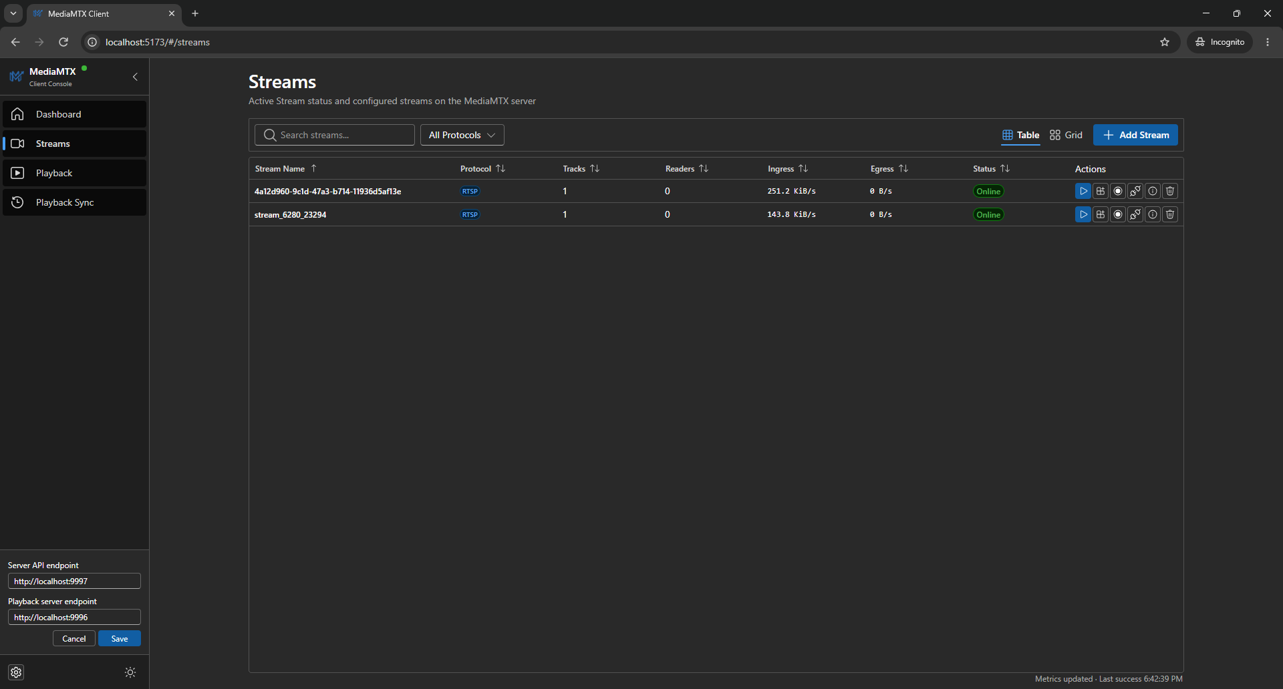The image size is (1283, 689).
Task: Open Streams in sidebar
Action: 74,144
